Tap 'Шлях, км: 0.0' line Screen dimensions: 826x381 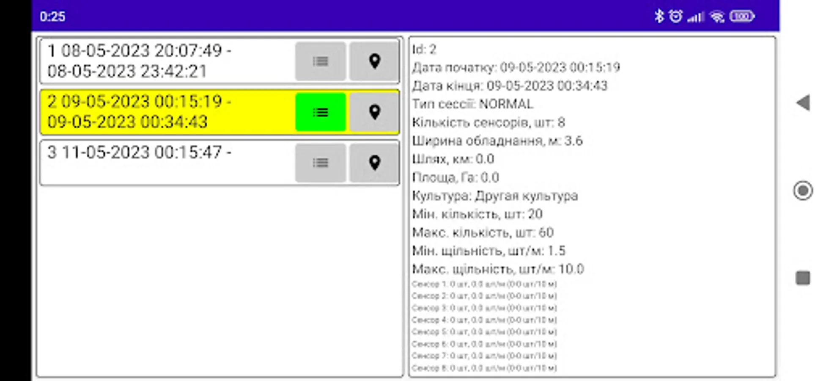453,159
